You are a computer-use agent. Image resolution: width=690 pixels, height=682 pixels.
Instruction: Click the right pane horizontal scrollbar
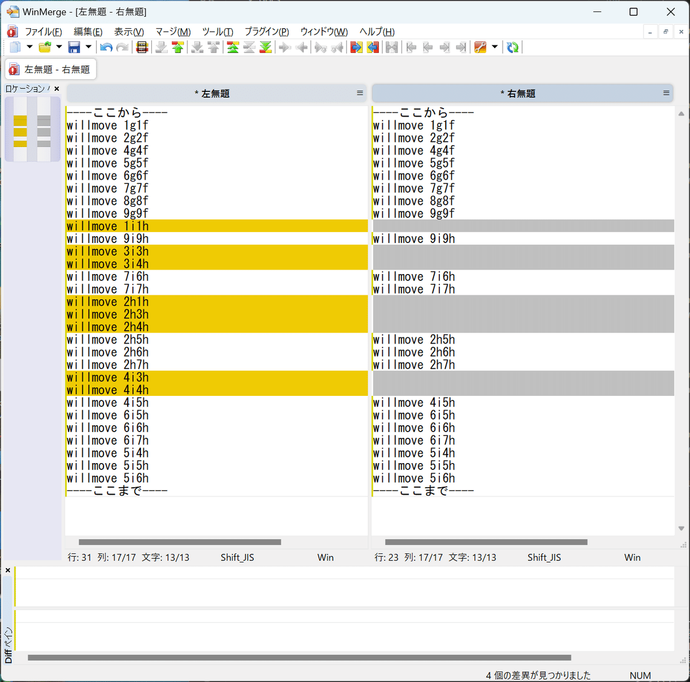(x=486, y=542)
